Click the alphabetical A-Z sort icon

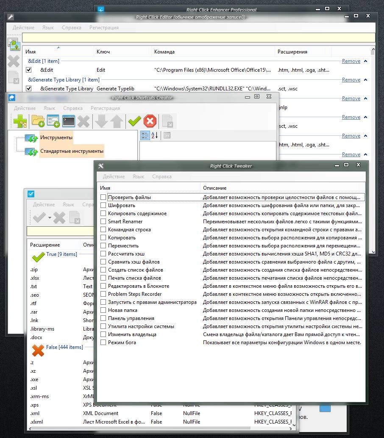[155, 135]
